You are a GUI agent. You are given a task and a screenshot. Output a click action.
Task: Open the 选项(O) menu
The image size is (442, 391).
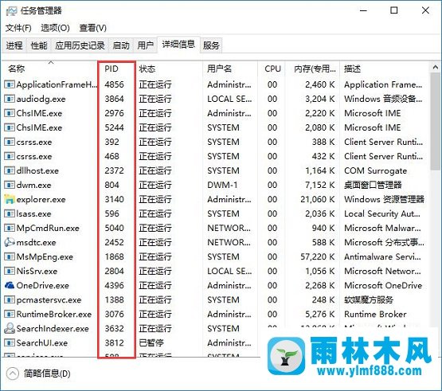click(55, 28)
